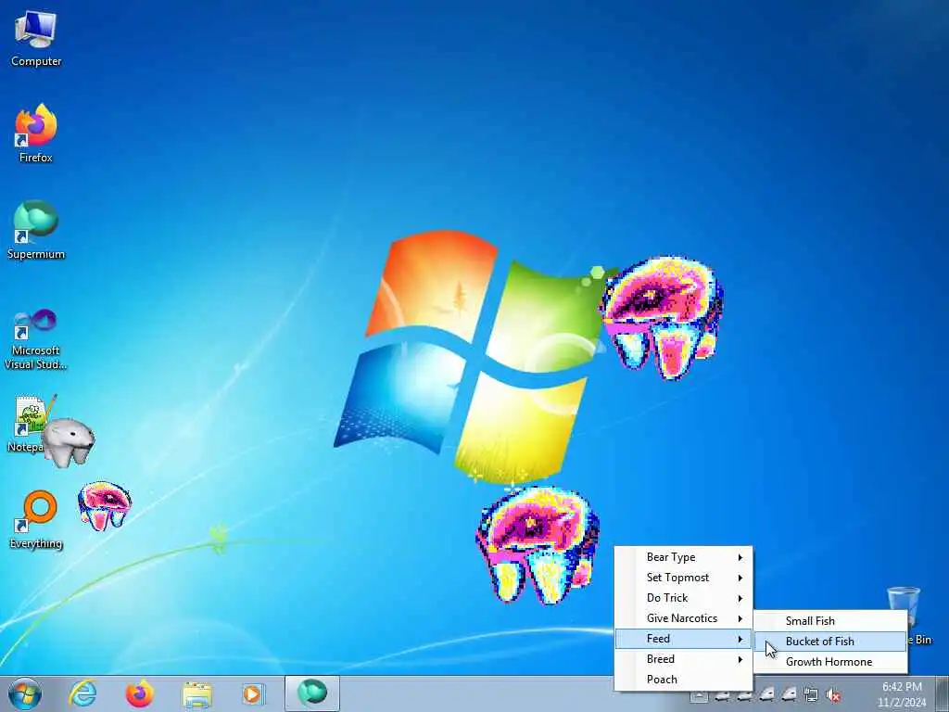Open Windows Explorer from the taskbar
Viewport: 949px width, 712px height.
click(196, 694)
